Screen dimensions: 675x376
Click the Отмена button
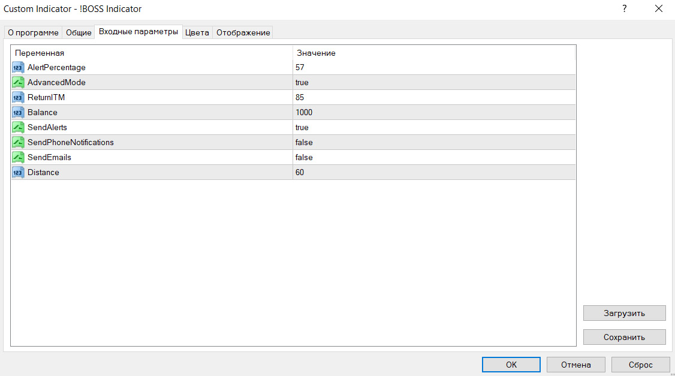(576, 365)
